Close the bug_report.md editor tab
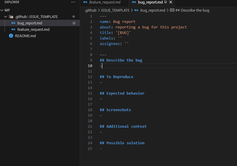 tap(171, 2)
